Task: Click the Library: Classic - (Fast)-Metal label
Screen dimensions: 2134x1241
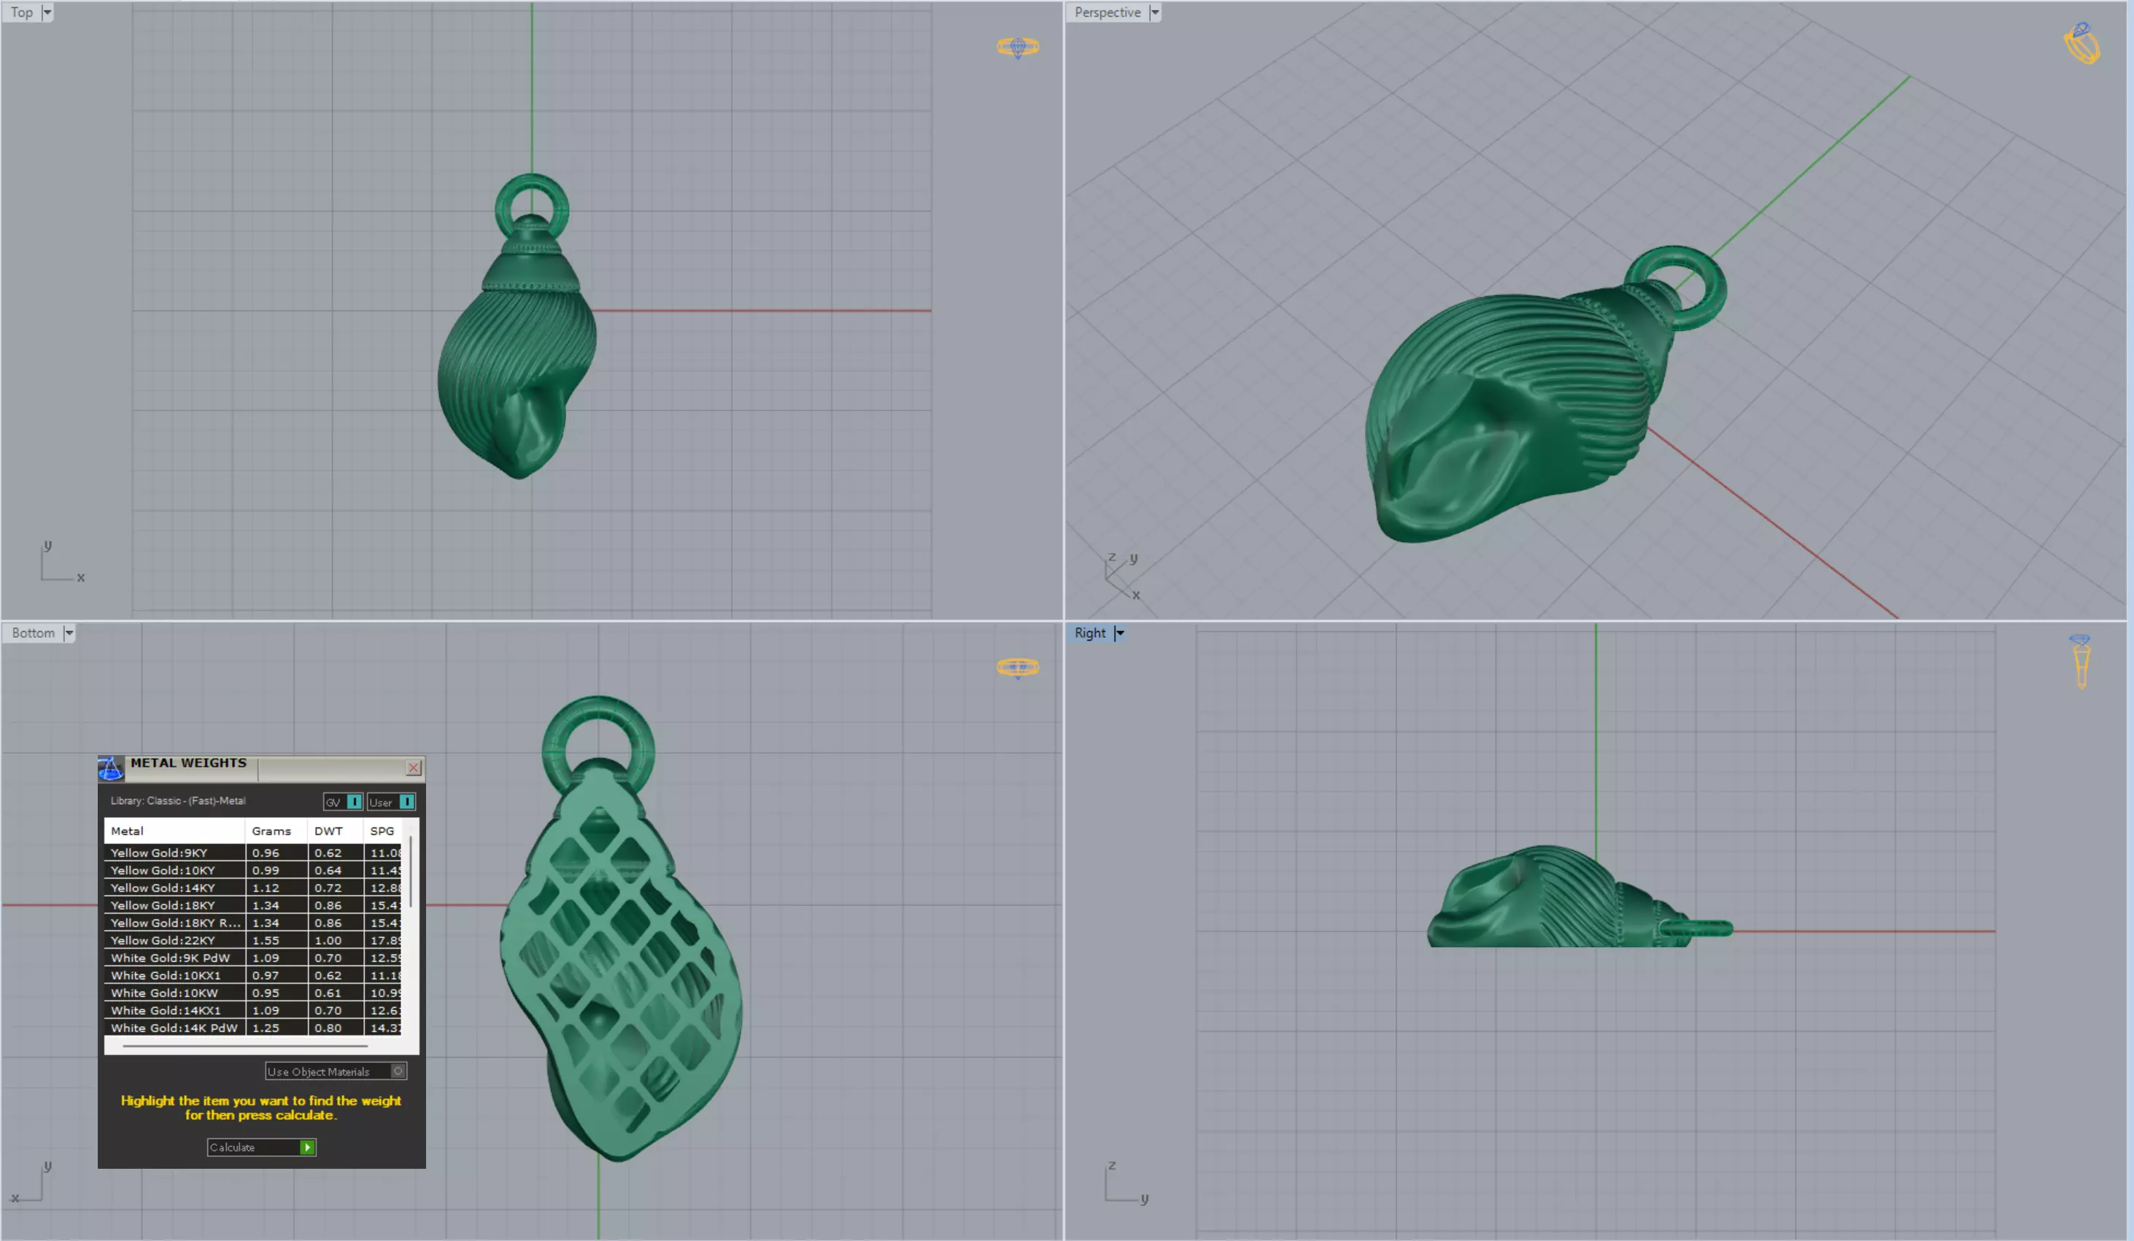Action: coord(178,800)
